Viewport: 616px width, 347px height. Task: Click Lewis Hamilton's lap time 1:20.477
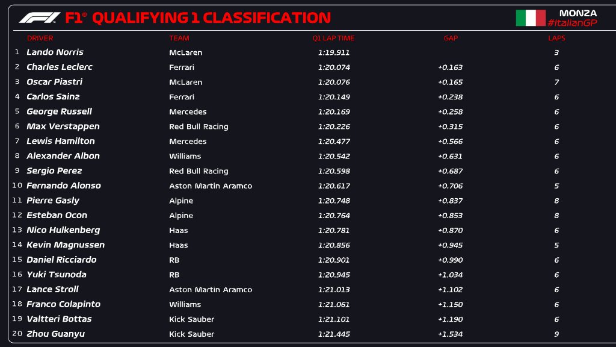tap(334, 141)
